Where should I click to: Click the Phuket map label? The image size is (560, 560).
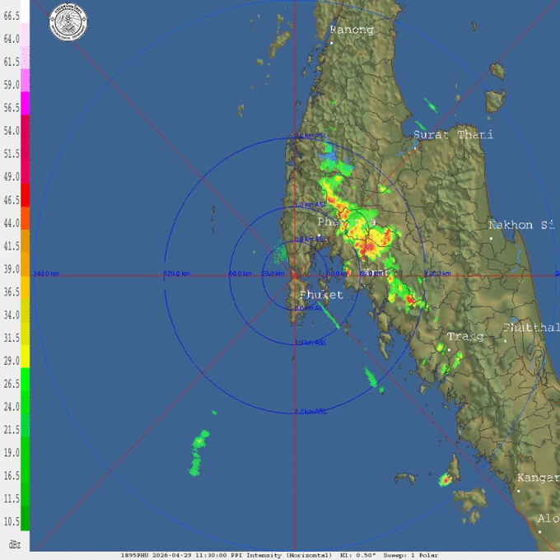pos(321,295)
